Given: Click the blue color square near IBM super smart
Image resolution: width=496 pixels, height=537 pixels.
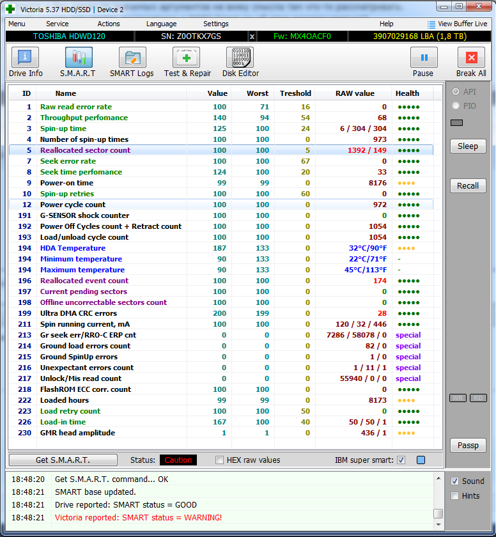Looking at the screenshot, I should point(421,460).
